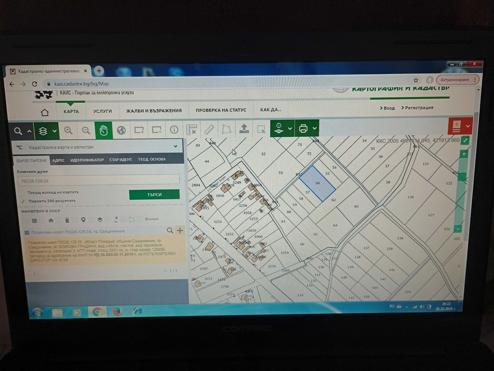Show full extent with the globe icon
This screenshot has width=494, height=371.
[121, 130]
